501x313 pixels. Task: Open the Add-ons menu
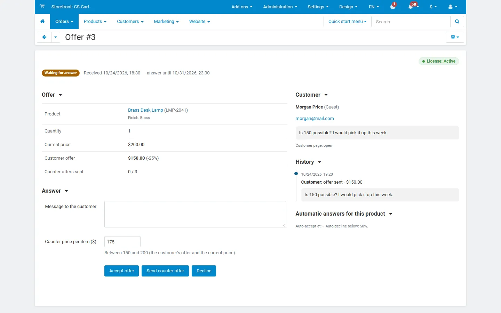[x=242, y=7]
